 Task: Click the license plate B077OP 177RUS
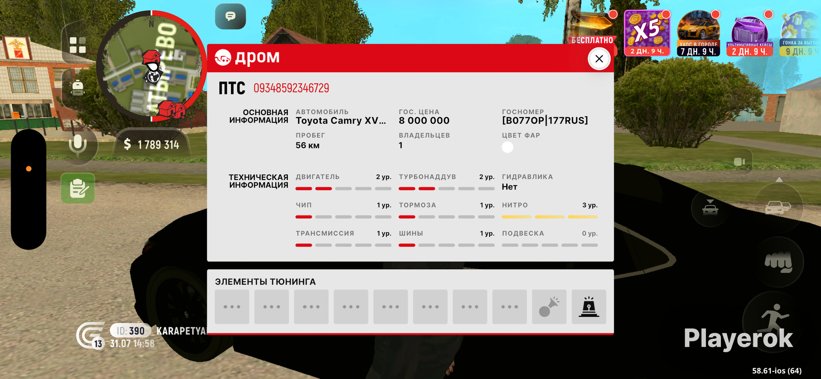(545, 121)
